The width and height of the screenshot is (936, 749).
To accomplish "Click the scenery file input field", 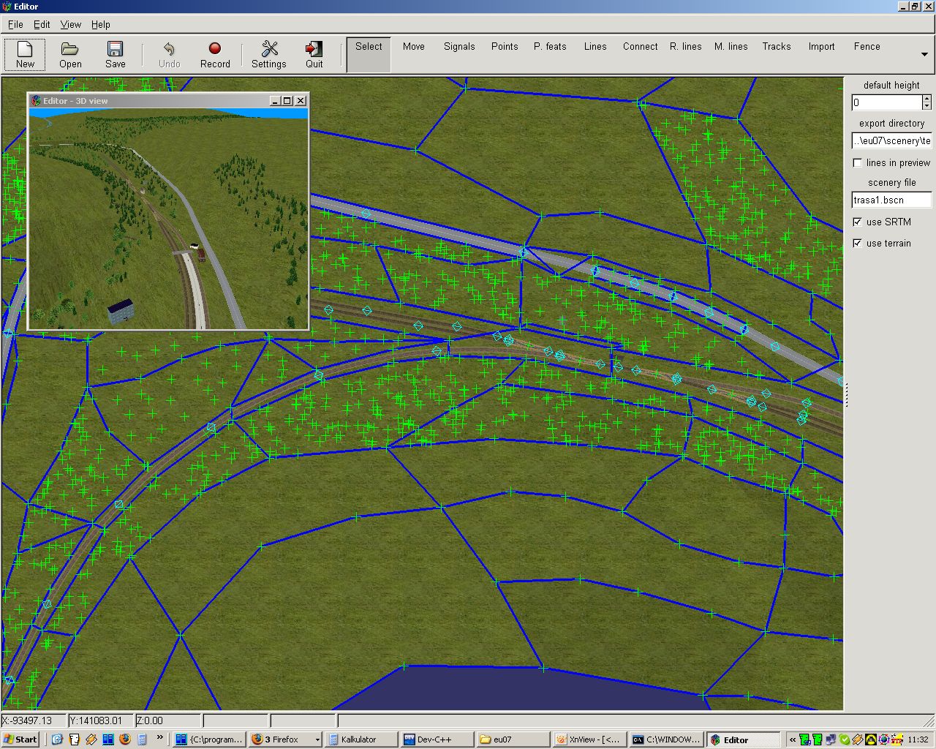I will pos(891,200).
